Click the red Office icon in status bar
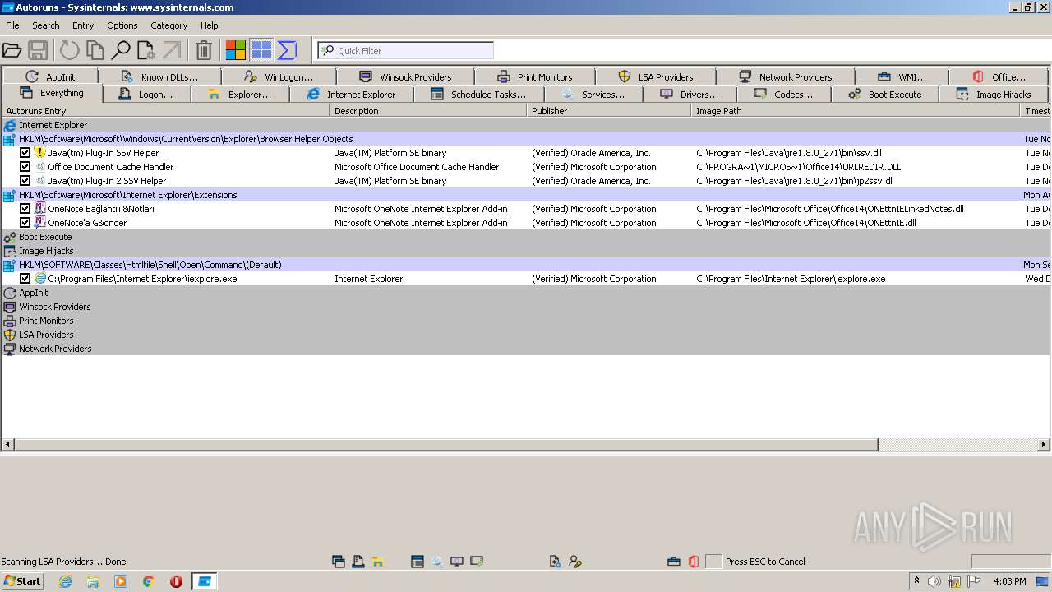 click(694, 562)
